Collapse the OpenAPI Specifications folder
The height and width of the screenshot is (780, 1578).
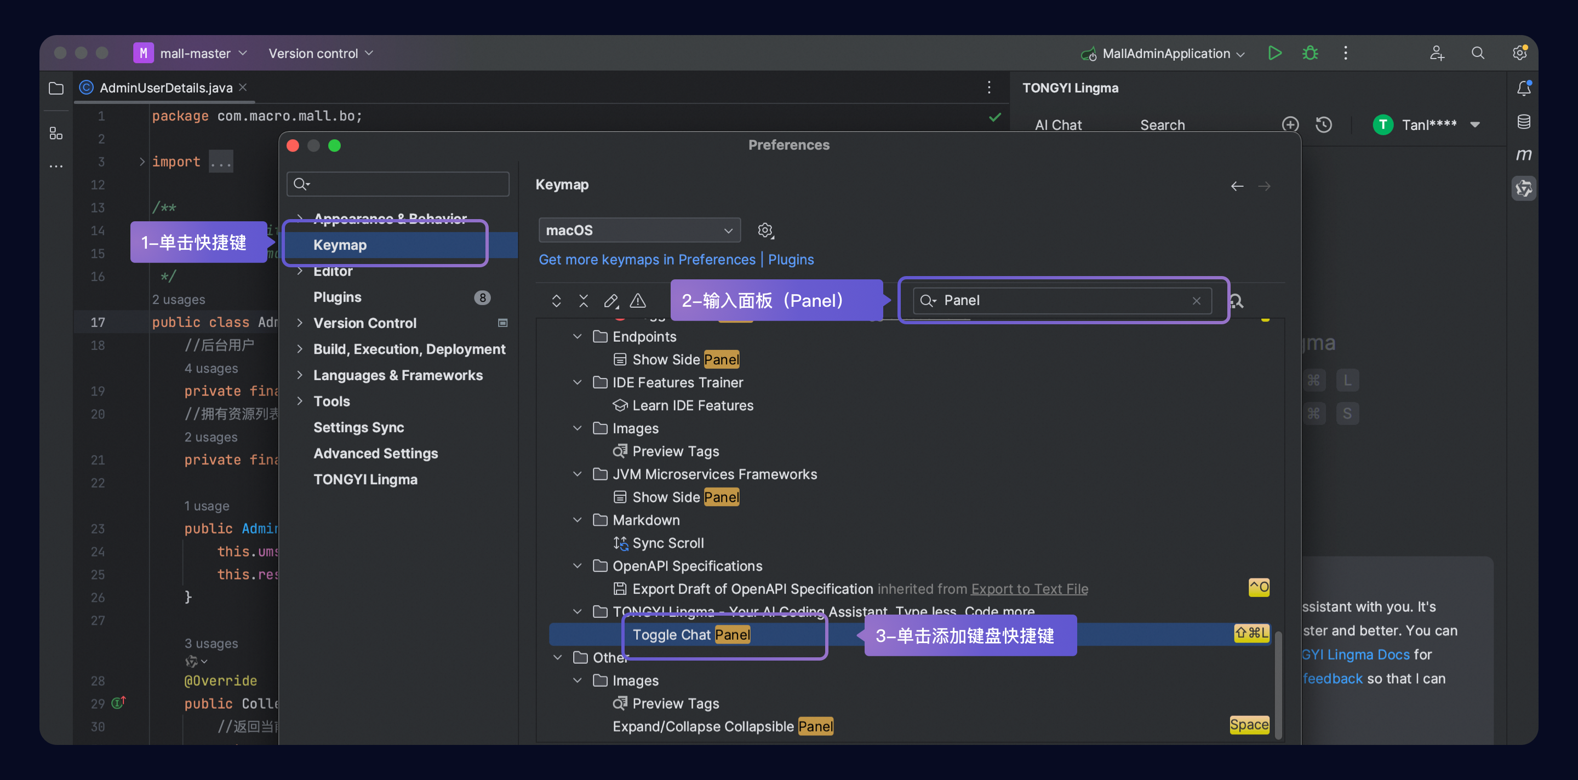[x=577, y=566]
